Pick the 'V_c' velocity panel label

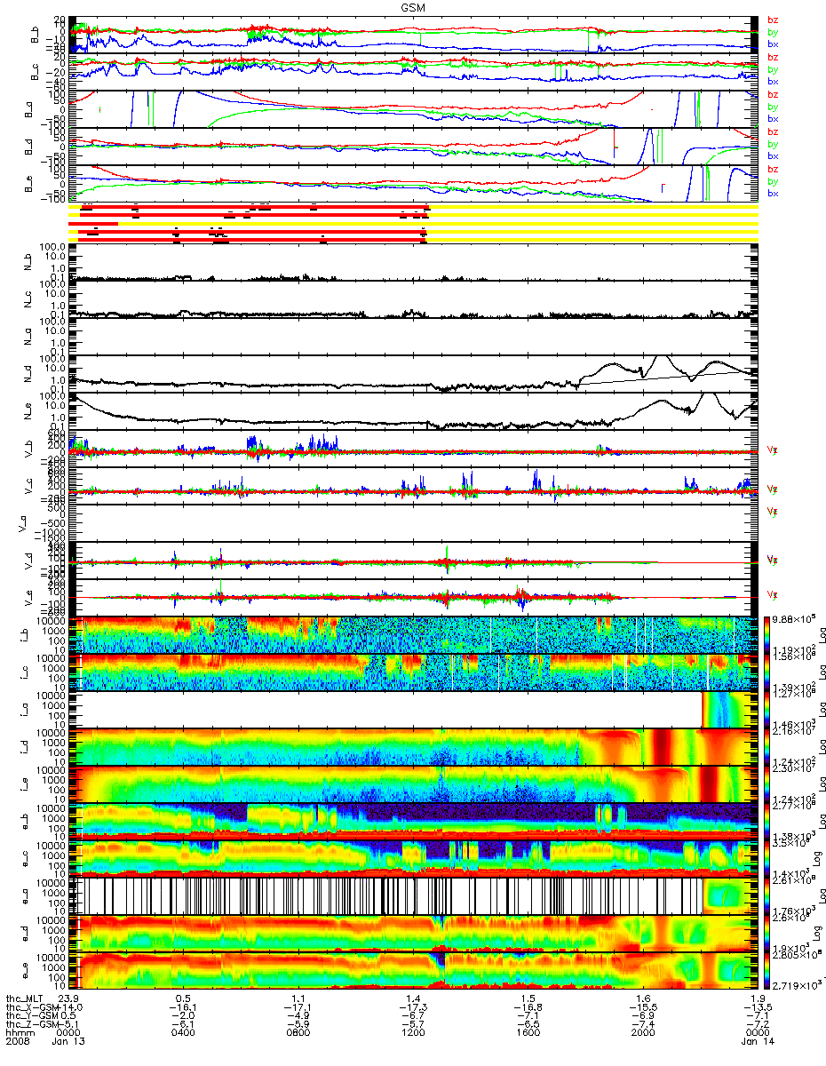[x=27, y=487]
